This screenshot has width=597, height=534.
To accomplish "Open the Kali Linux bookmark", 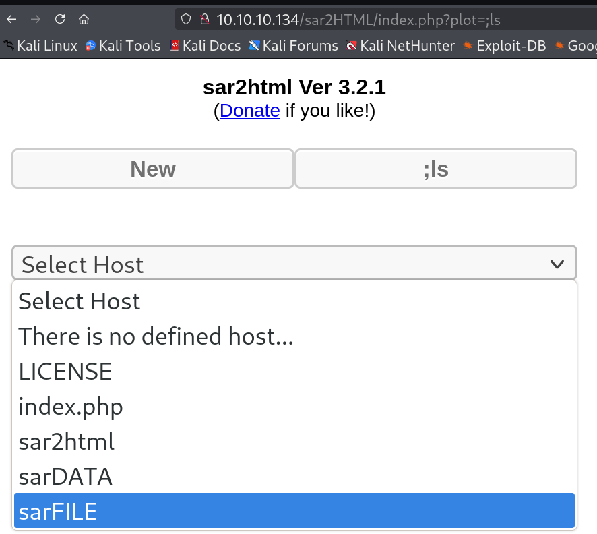I will pos(40,46).
